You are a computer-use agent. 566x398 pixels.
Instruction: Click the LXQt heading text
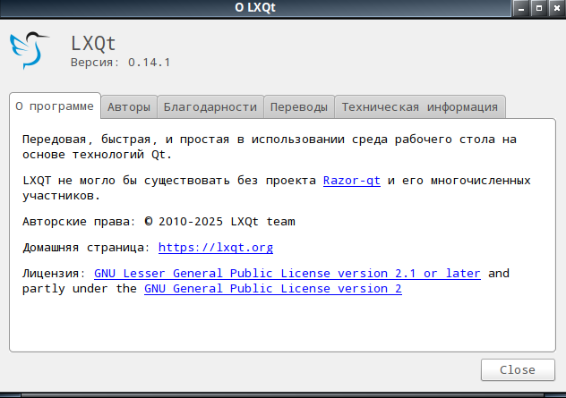click(93, 44)
